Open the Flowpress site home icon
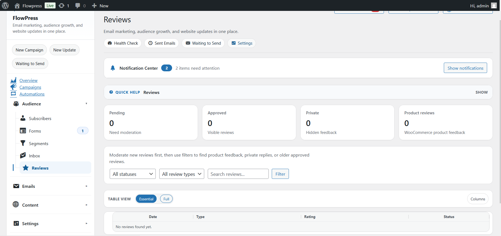This screenshot has height=236, width=501. click(17, 6)
